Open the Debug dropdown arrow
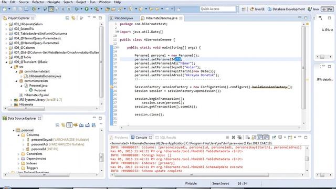Image resolution: width=336 pixels, height=189 pixels. (81, 9)
